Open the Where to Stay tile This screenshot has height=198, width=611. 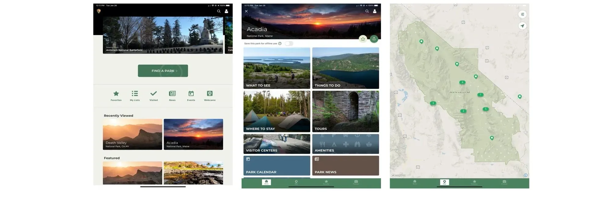pos(277,111)
